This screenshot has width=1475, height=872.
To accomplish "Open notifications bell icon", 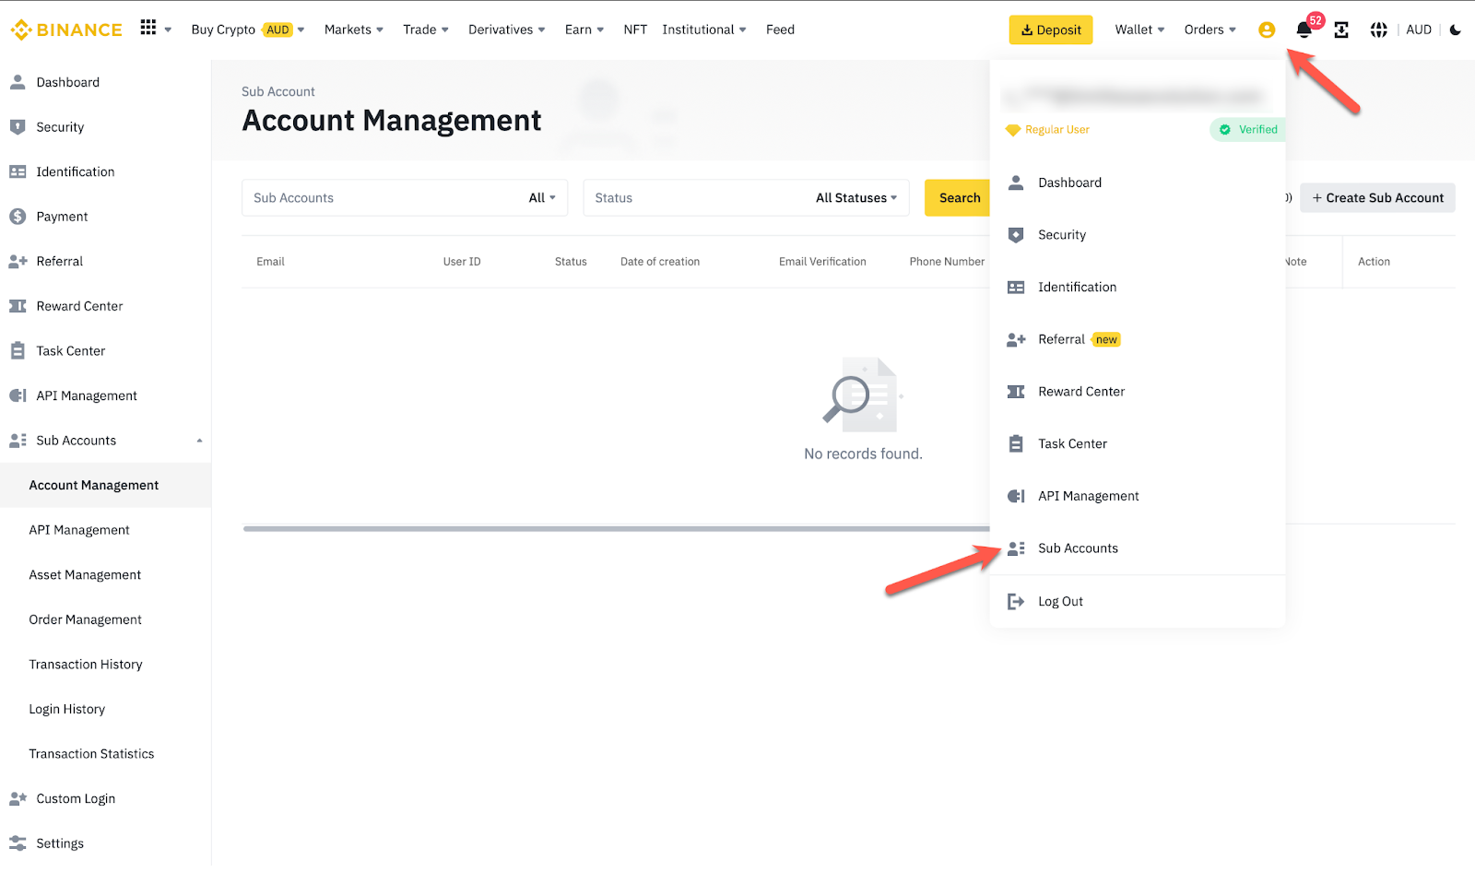I will (1304, 29).
